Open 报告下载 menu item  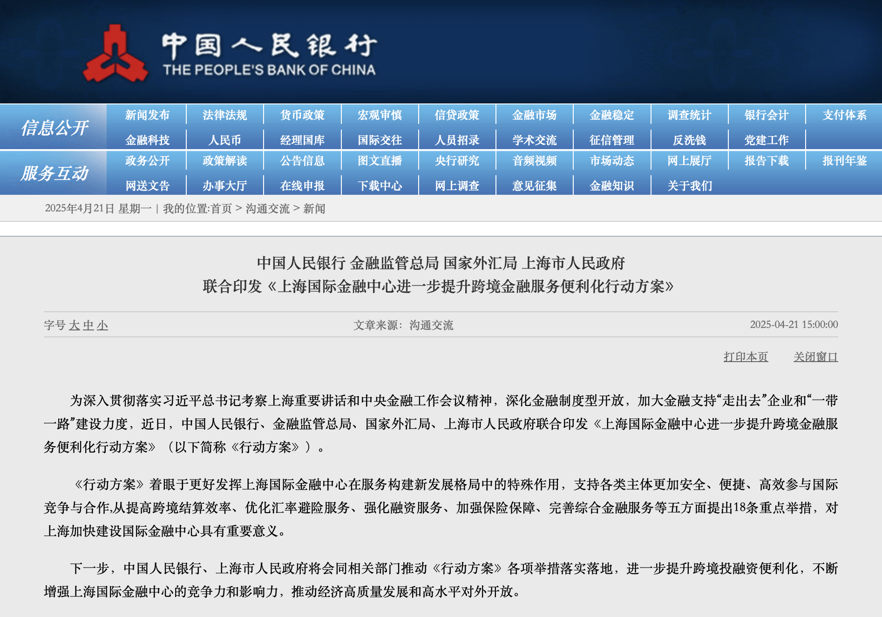(767, 161)
